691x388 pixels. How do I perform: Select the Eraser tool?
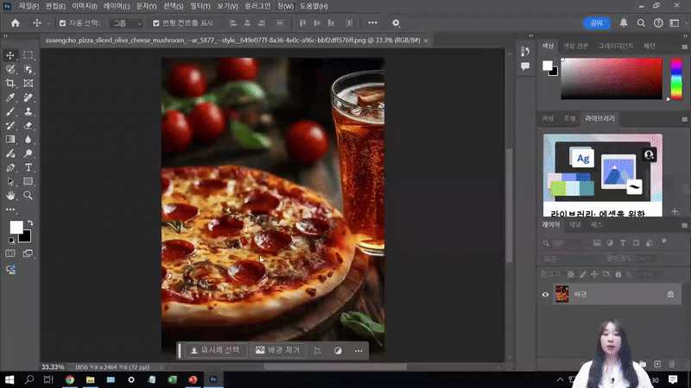(x=29, y=126)
